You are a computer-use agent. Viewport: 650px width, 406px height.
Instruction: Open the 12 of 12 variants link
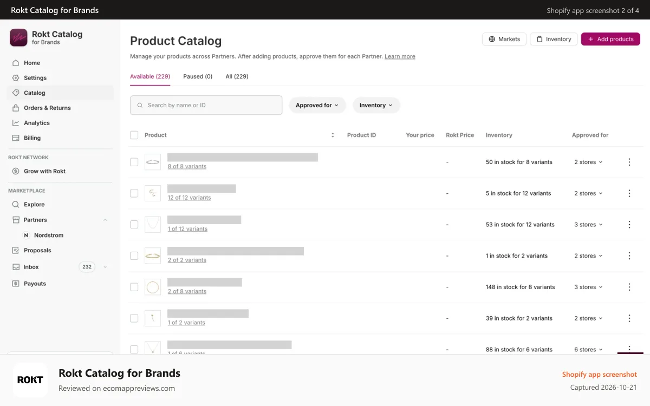click(189, 198)
